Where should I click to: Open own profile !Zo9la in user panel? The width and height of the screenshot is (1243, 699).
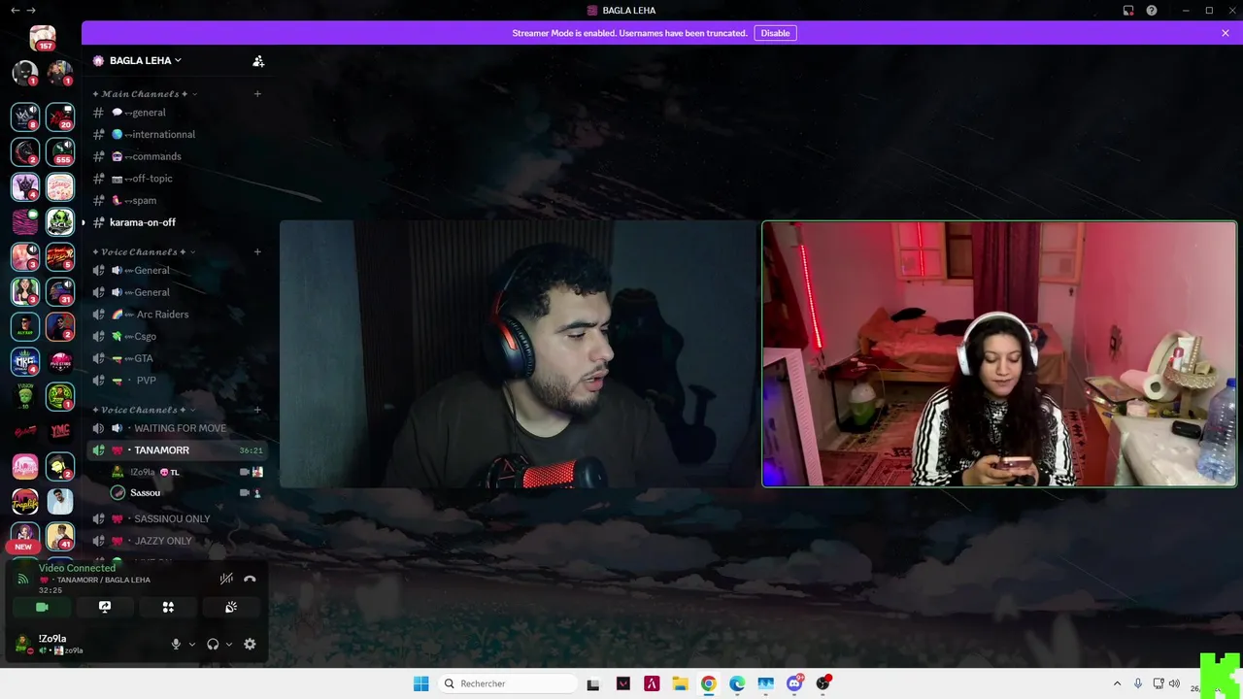[53, 644]
